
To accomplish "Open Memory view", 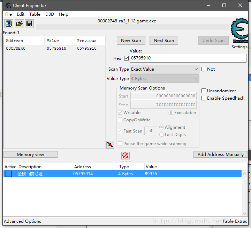I will click(x=30, y=155).
